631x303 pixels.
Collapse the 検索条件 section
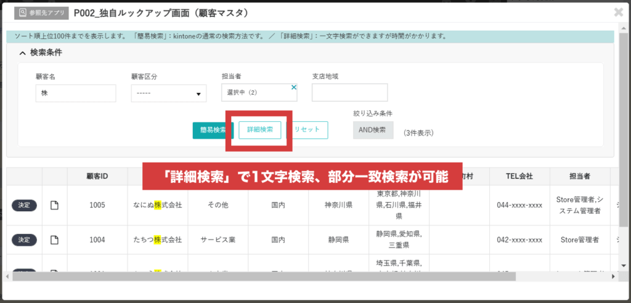[23, 53]
